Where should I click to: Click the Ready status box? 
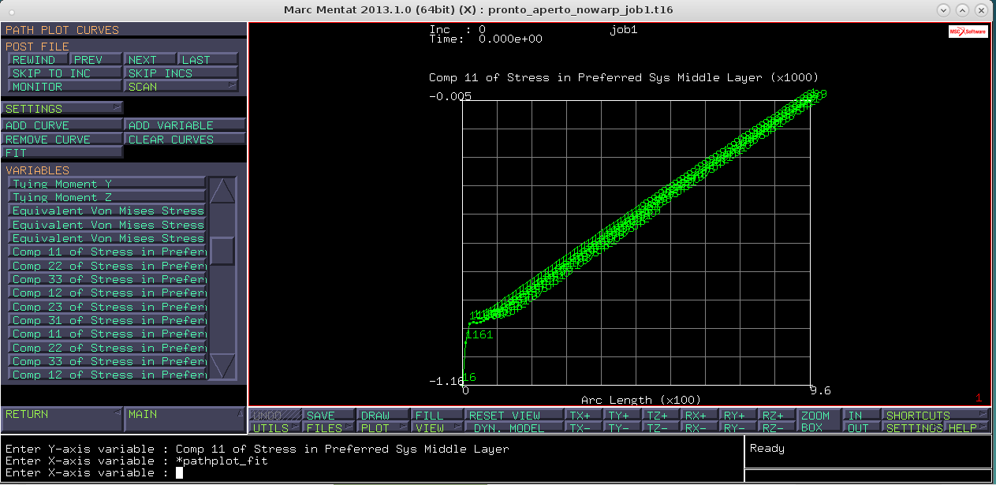867,450
